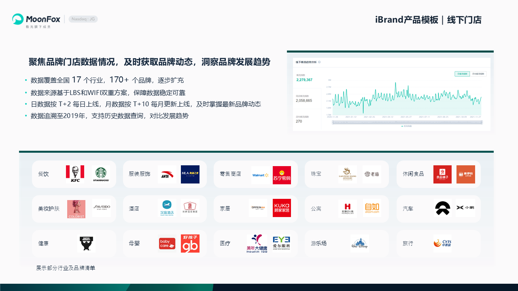Image resolution: width=518 pixels, height=291 pixels.
Task: Open the Walmart brand logo
Action: [x=260, y=175]
